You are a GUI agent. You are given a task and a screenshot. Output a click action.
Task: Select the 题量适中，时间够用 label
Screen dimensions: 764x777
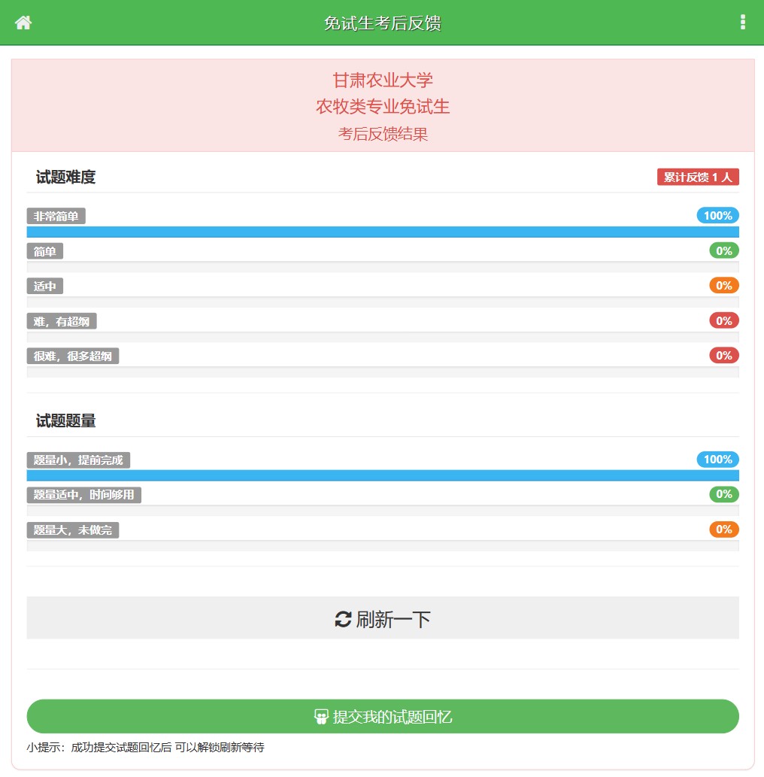click(83, 494)
